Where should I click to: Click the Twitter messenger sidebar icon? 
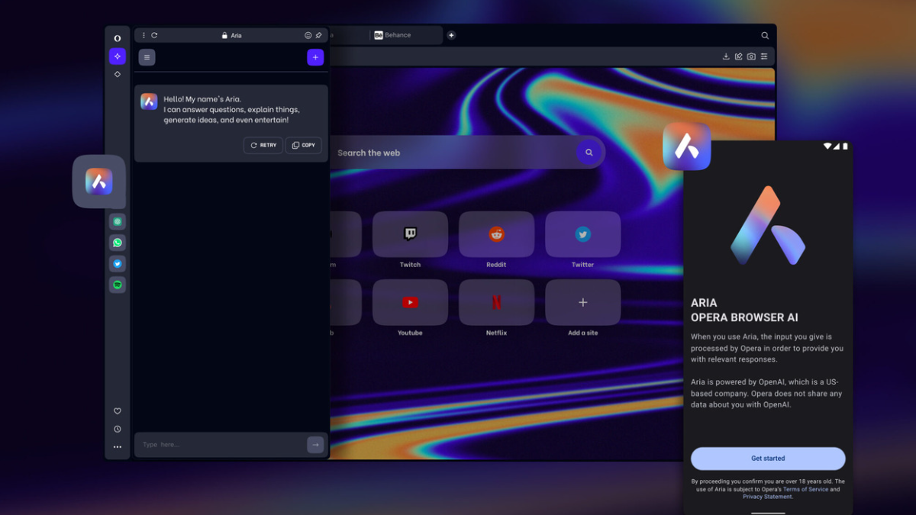coord(118,264)
